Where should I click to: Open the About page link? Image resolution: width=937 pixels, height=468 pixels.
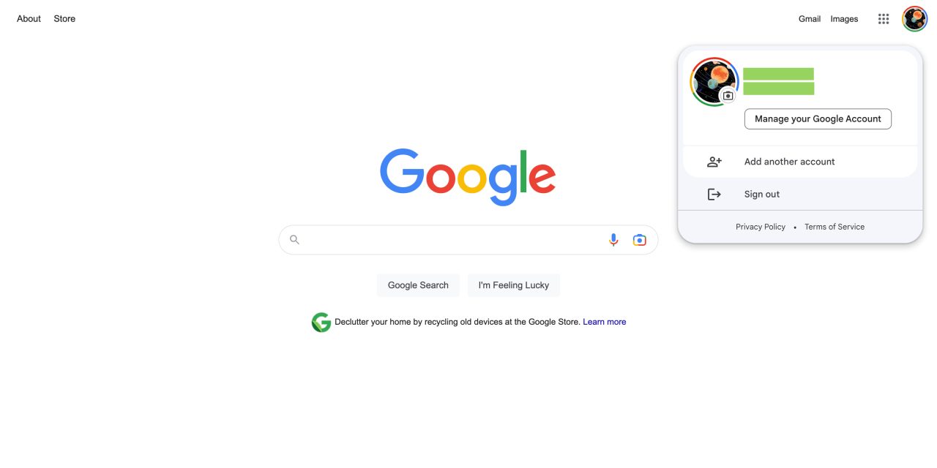[29, 19]
